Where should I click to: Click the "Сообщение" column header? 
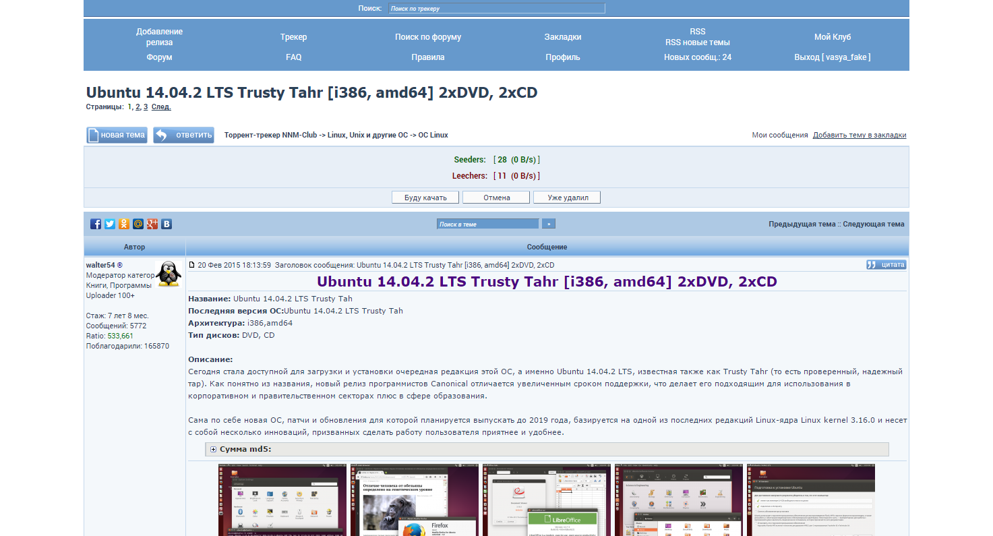547,247
